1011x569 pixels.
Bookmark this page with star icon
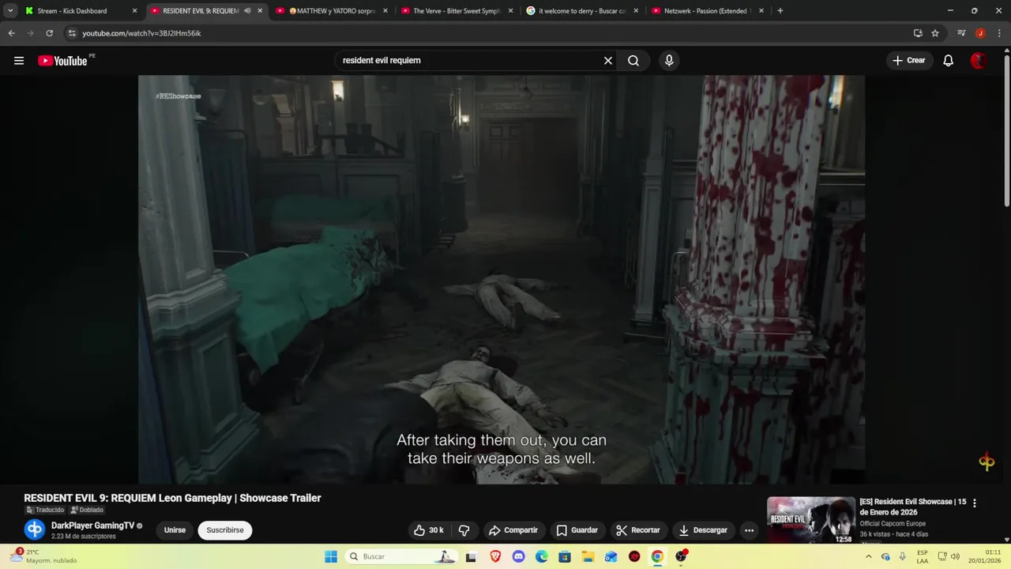(935, 33)
